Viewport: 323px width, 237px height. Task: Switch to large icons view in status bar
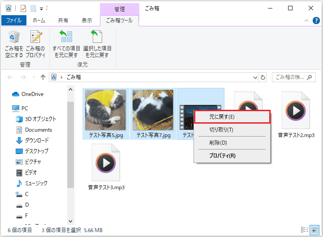click(x=314, y=230)
